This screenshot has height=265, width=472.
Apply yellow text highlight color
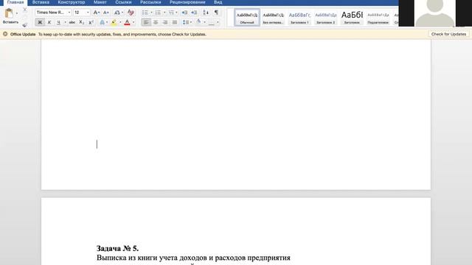pos(114,22)
